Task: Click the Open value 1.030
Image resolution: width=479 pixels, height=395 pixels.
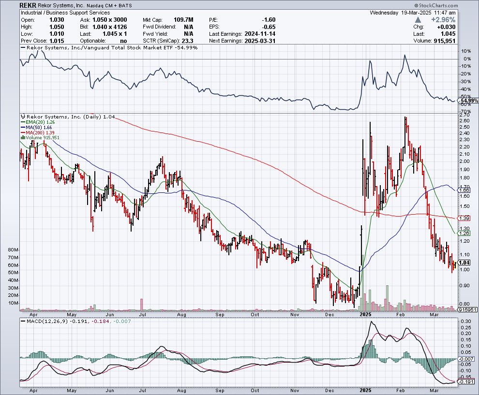Action: [57, 20]
